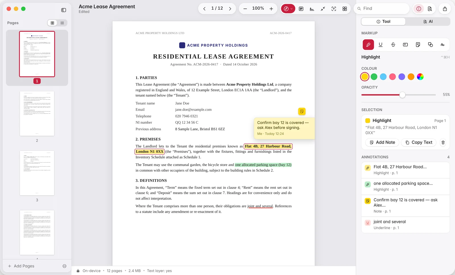
Task: Zoom out with the minus button
Action: (x=245, y=9)
